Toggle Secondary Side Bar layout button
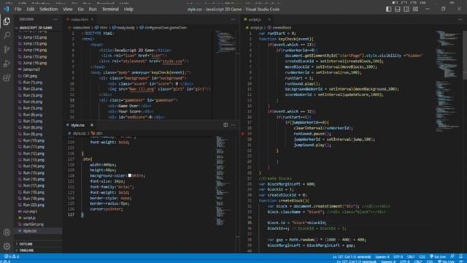467x263 pixels. 406,9
